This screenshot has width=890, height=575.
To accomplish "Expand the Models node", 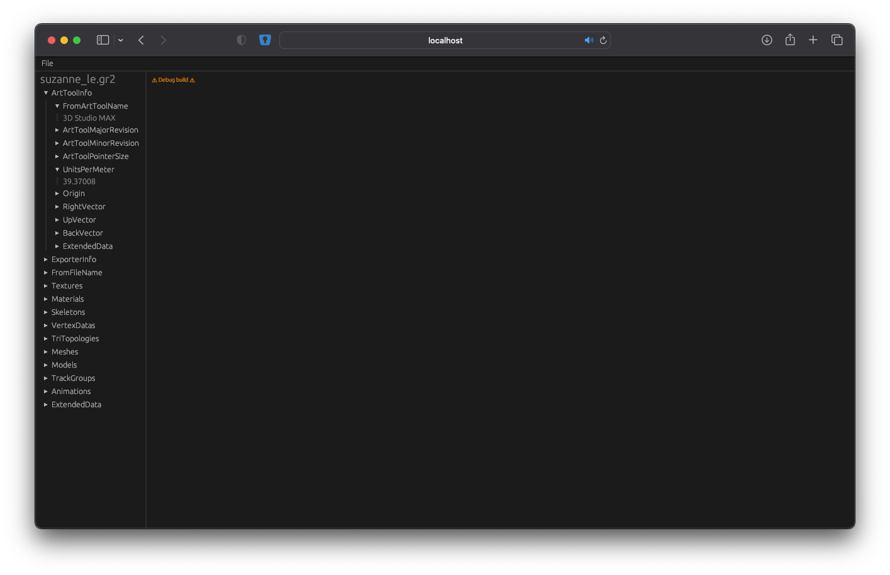I will (x=46, y=365).
